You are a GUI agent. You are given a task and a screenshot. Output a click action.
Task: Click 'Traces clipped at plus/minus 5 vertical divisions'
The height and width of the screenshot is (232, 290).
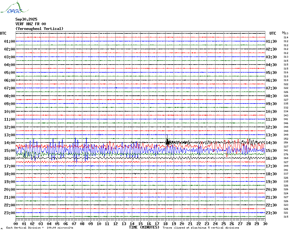coord(201,228)
